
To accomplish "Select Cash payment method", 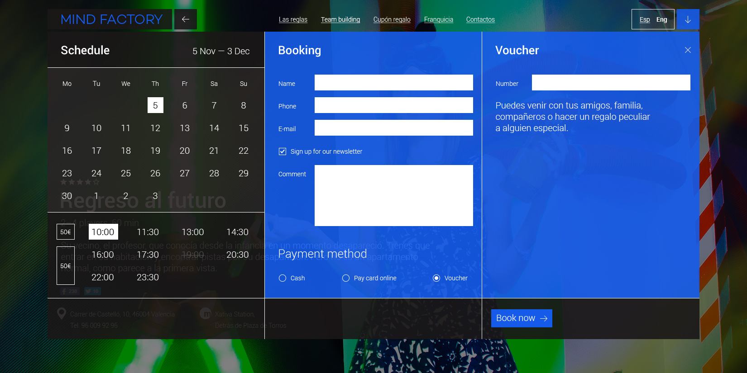I will pos(283,278).
